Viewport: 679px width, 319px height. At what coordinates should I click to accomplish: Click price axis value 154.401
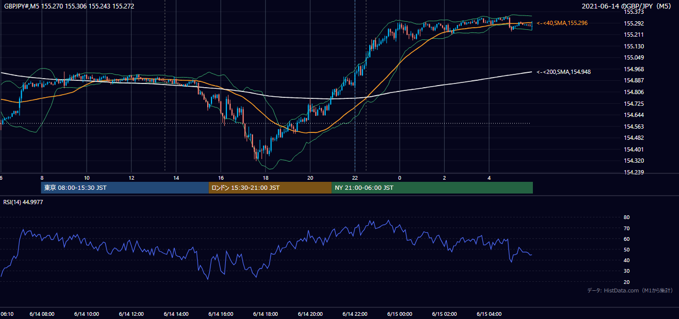tap(634, 149)
